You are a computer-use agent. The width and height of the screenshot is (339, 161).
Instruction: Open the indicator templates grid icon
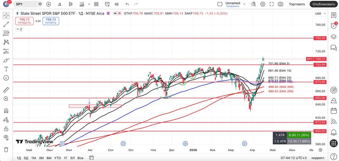96,4
